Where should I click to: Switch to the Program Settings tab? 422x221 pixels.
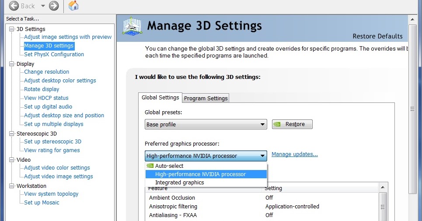pyautogui.click(x=206, y=98)
